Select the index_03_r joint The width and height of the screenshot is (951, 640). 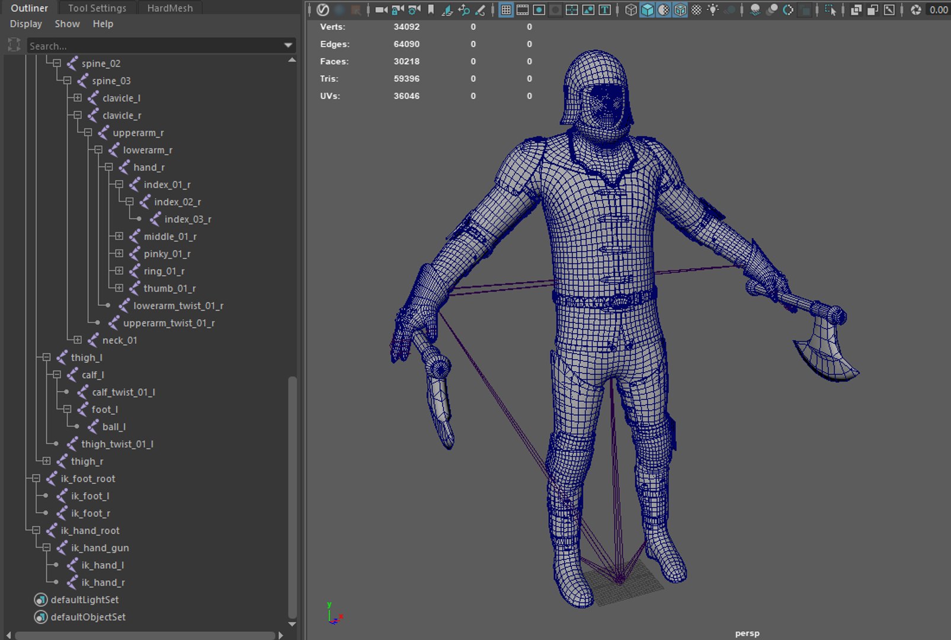click(x=188, y=219)
